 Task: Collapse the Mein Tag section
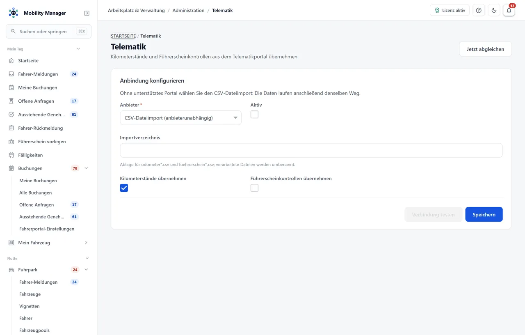pyautogui.click(x=78, y=49)
